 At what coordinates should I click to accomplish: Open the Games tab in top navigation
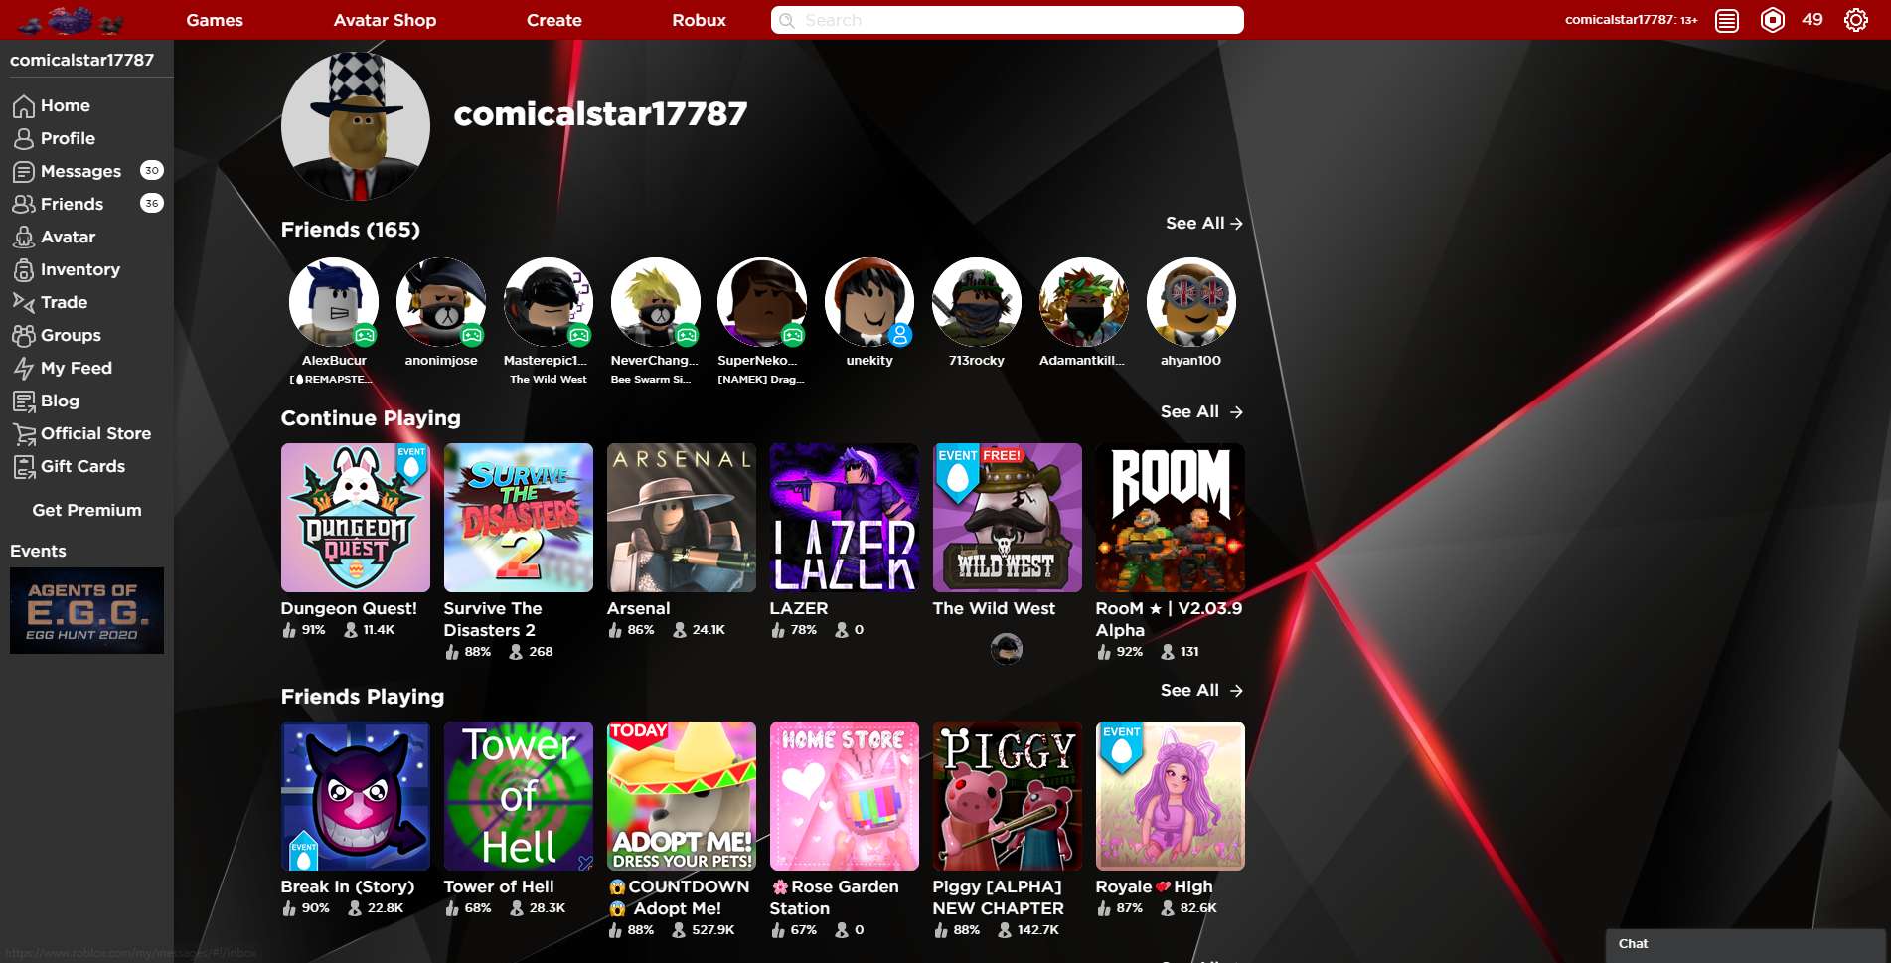pyautogui.click(x=215, y=20)
